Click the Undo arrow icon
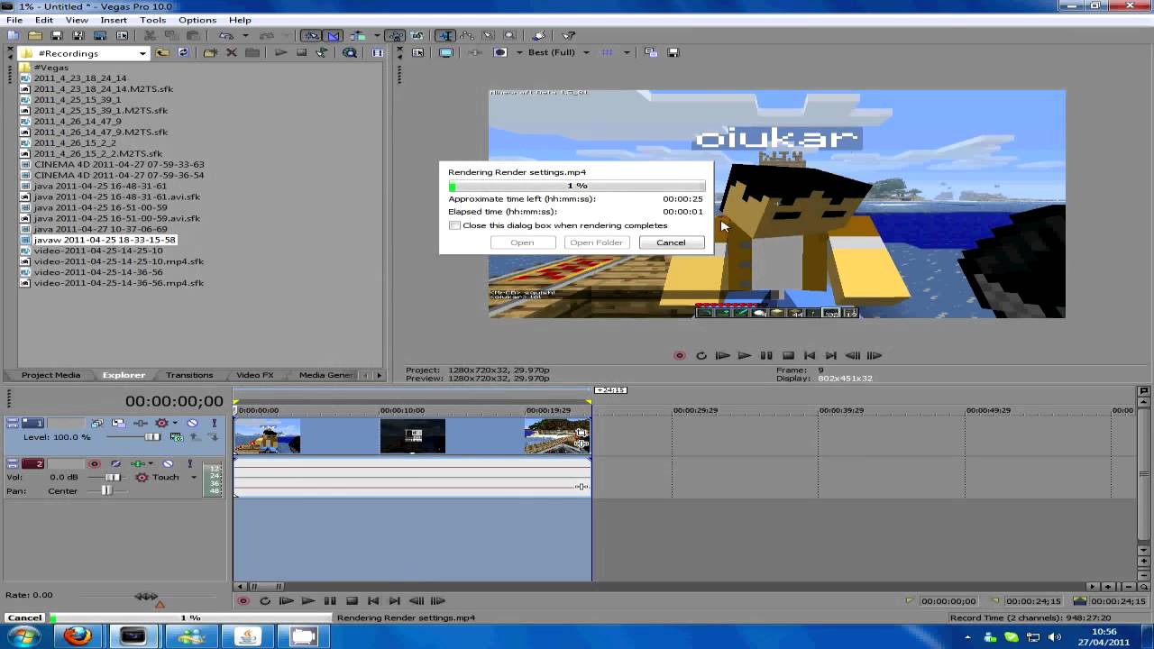Image resolution: width=1154 pixels, height=649 pixels. click(226, 35)
